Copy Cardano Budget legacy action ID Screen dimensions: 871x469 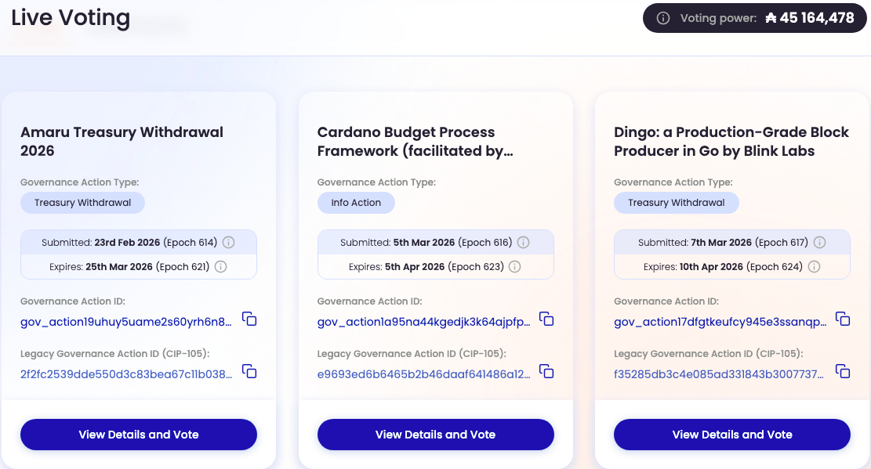[546, 371]
